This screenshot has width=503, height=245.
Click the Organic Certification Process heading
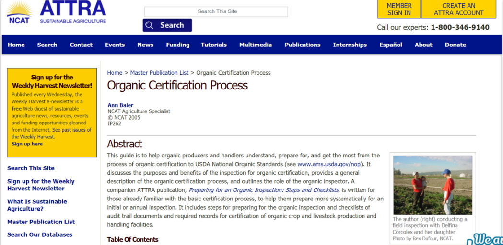pos(177,86)
